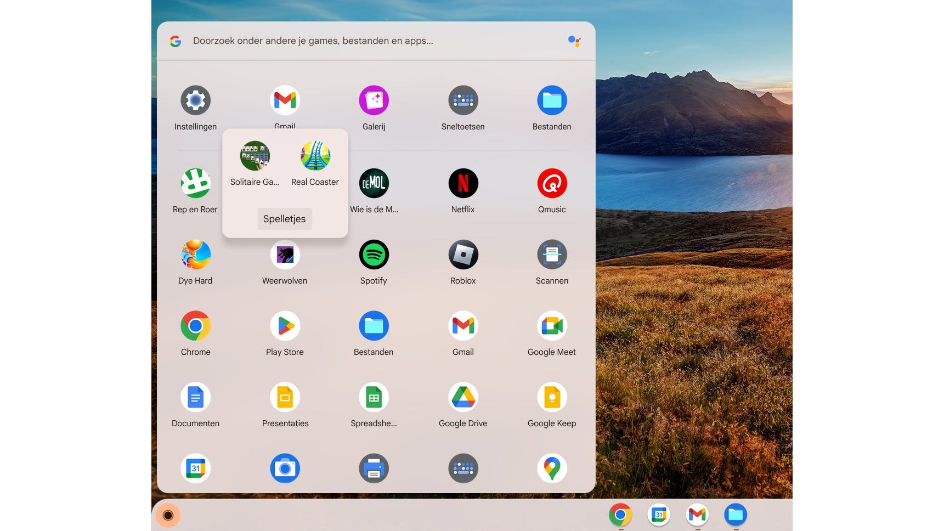Viewport: 944px width, 531px height.
Task: Launch the Galerij app
Action: click(x=374, y=101)
